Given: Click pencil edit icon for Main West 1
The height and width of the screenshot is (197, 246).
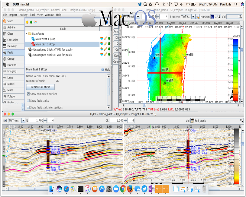Looking at the screenshot, I should coord(105,38).
